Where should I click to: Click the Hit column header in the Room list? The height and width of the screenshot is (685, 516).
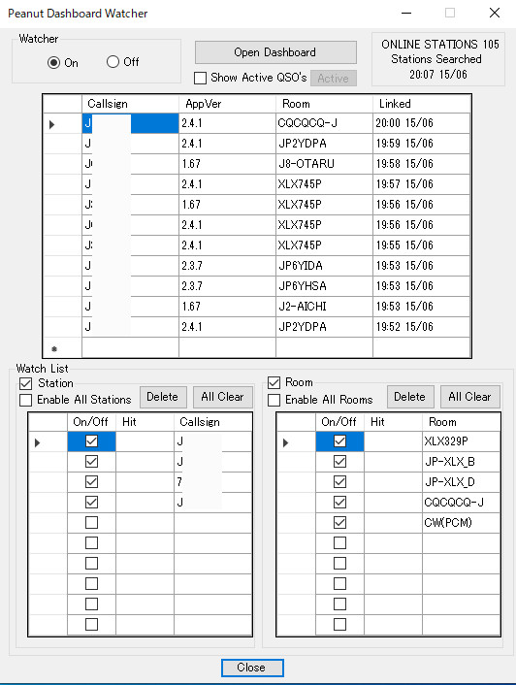point(393,422)
